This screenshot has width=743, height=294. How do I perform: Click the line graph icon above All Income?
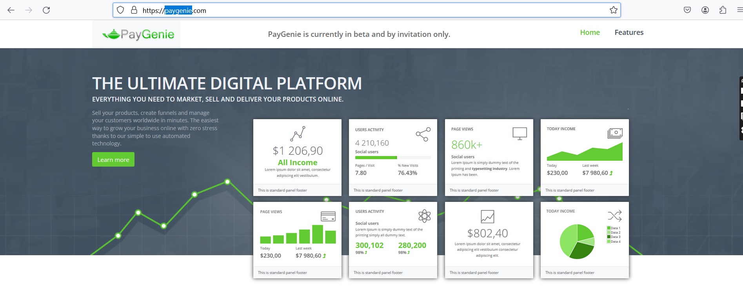tap(298, 134)
